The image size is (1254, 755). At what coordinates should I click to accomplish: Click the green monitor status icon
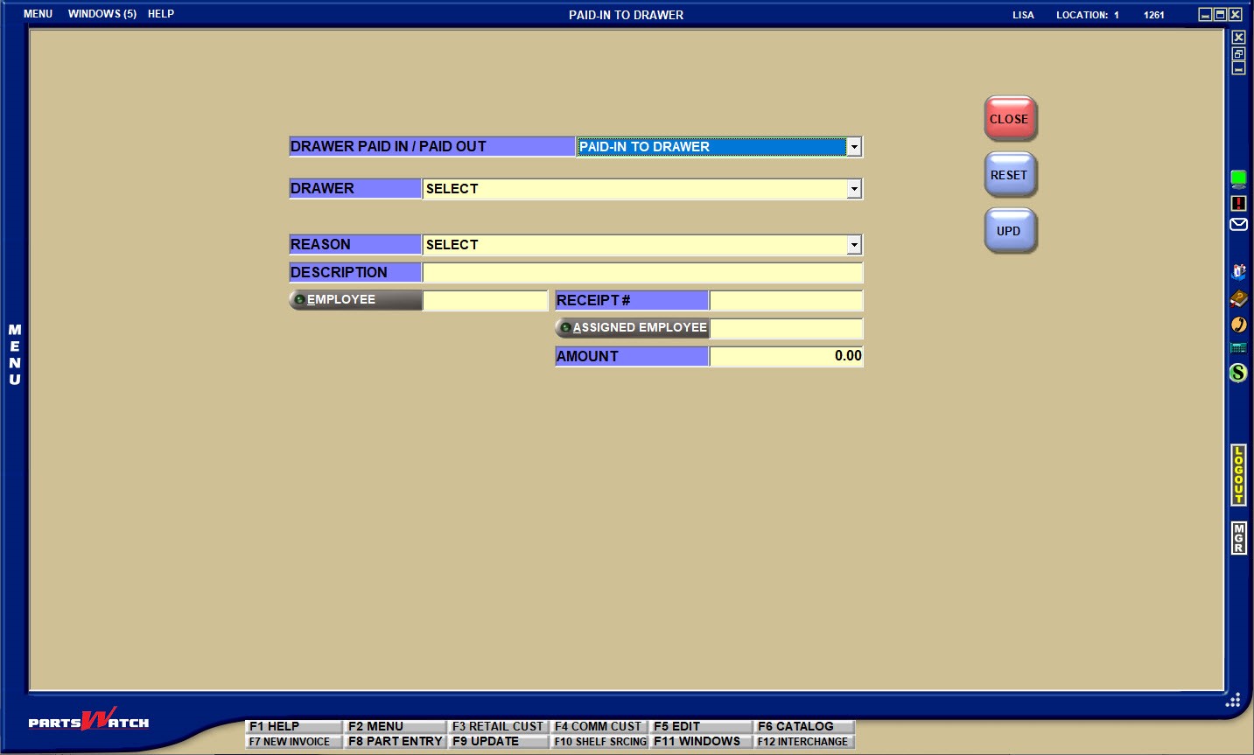(x=1238, y=179)
